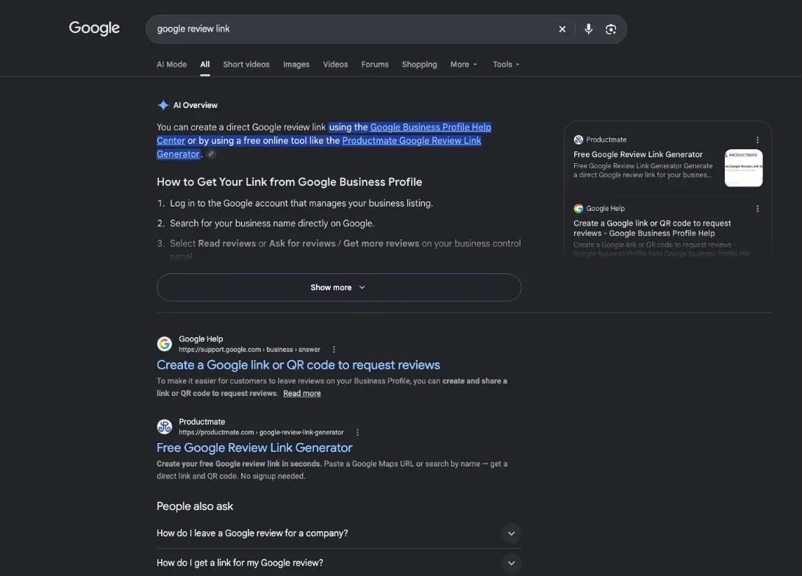
Task: Open options menu for Google Help source card
Action: coord(757,209)
